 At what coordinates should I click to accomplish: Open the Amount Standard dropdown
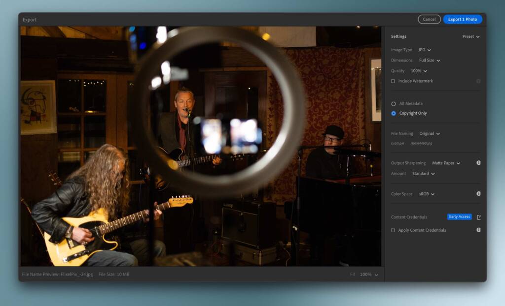[x=424, y=174]
